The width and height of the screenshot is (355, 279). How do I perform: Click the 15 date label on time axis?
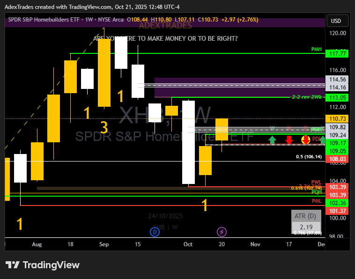(x=138, y=244)
